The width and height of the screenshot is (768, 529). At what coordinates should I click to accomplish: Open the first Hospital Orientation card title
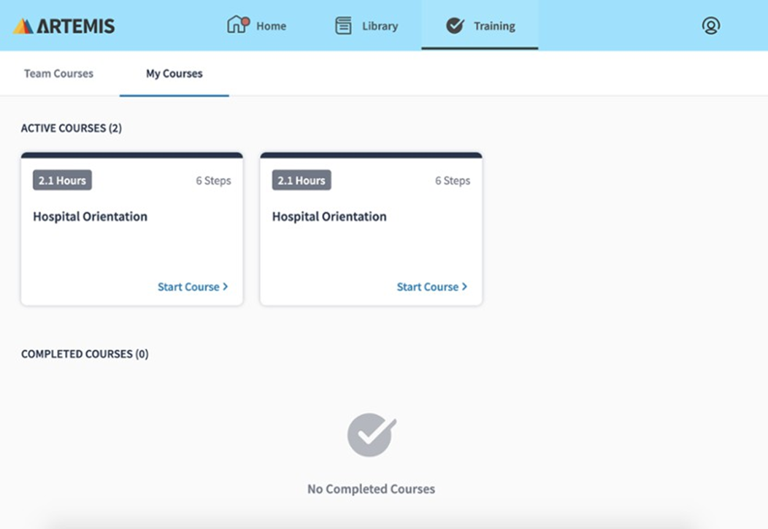90,217
